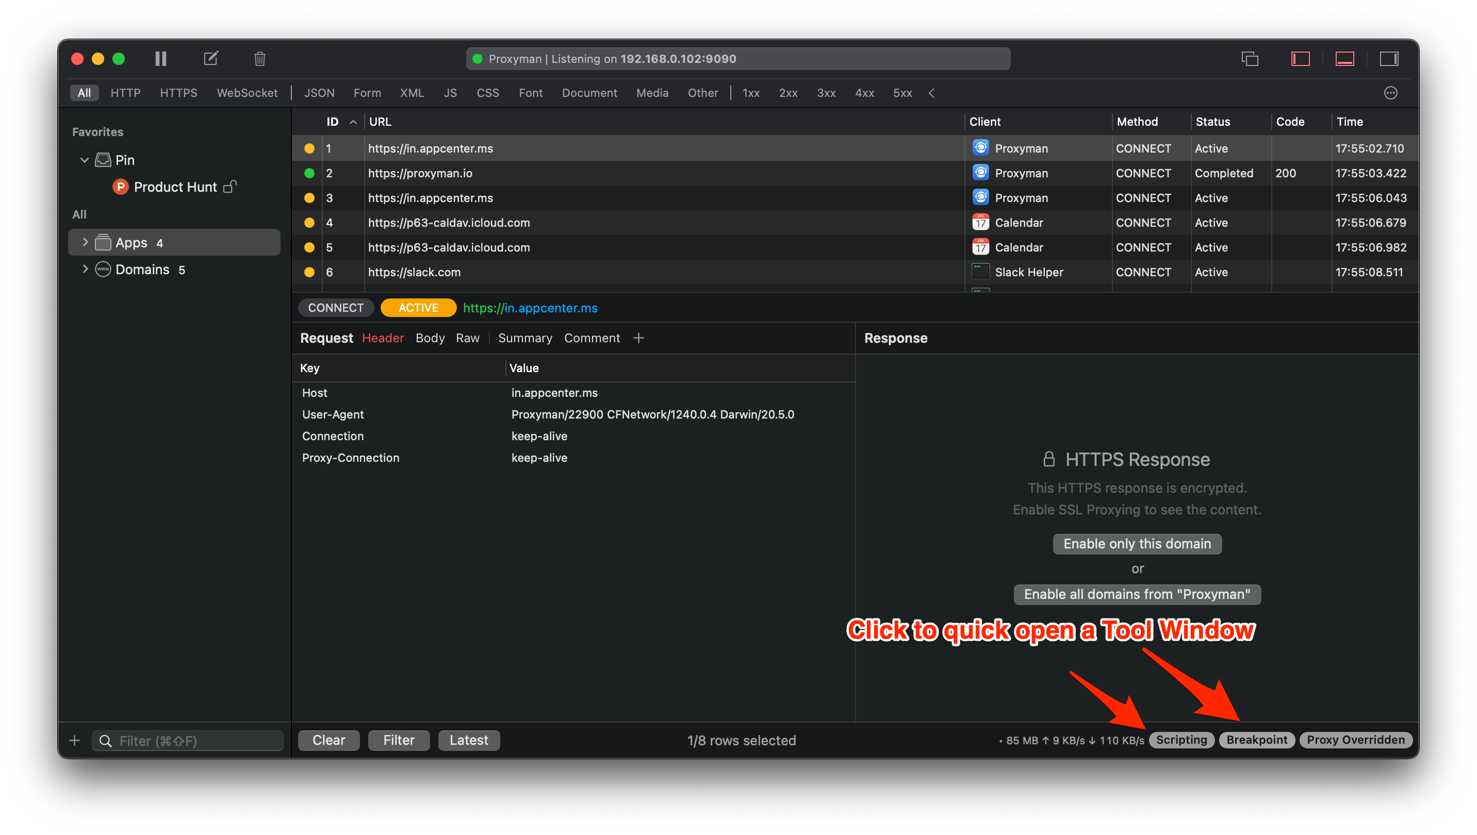The image size is (1477, 835).
Task: Add a new filter with the plus icon
Action: point(75,740)
